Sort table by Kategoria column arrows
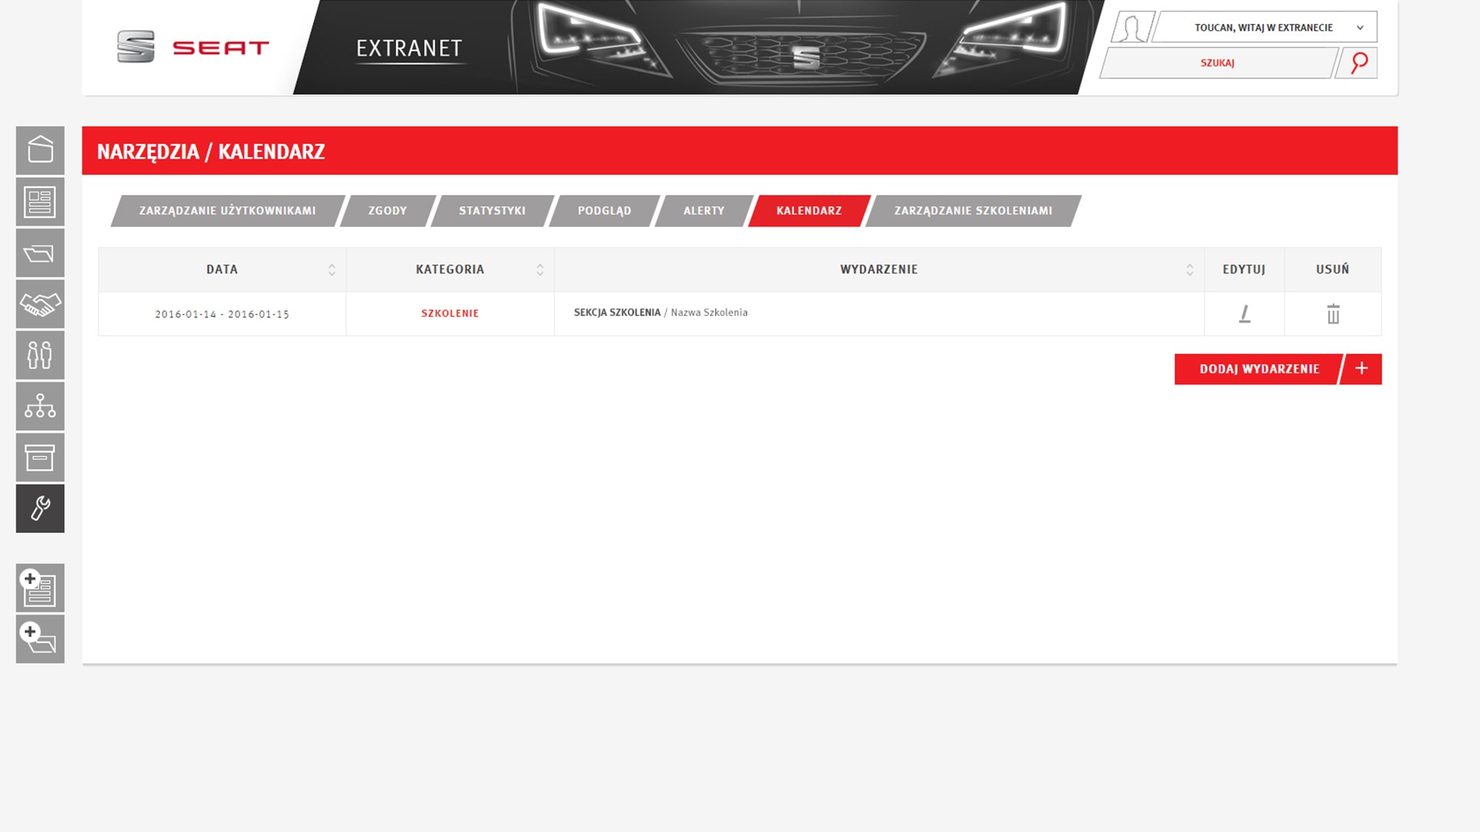This screenshot has width=1480, height=832. point(540,270)
